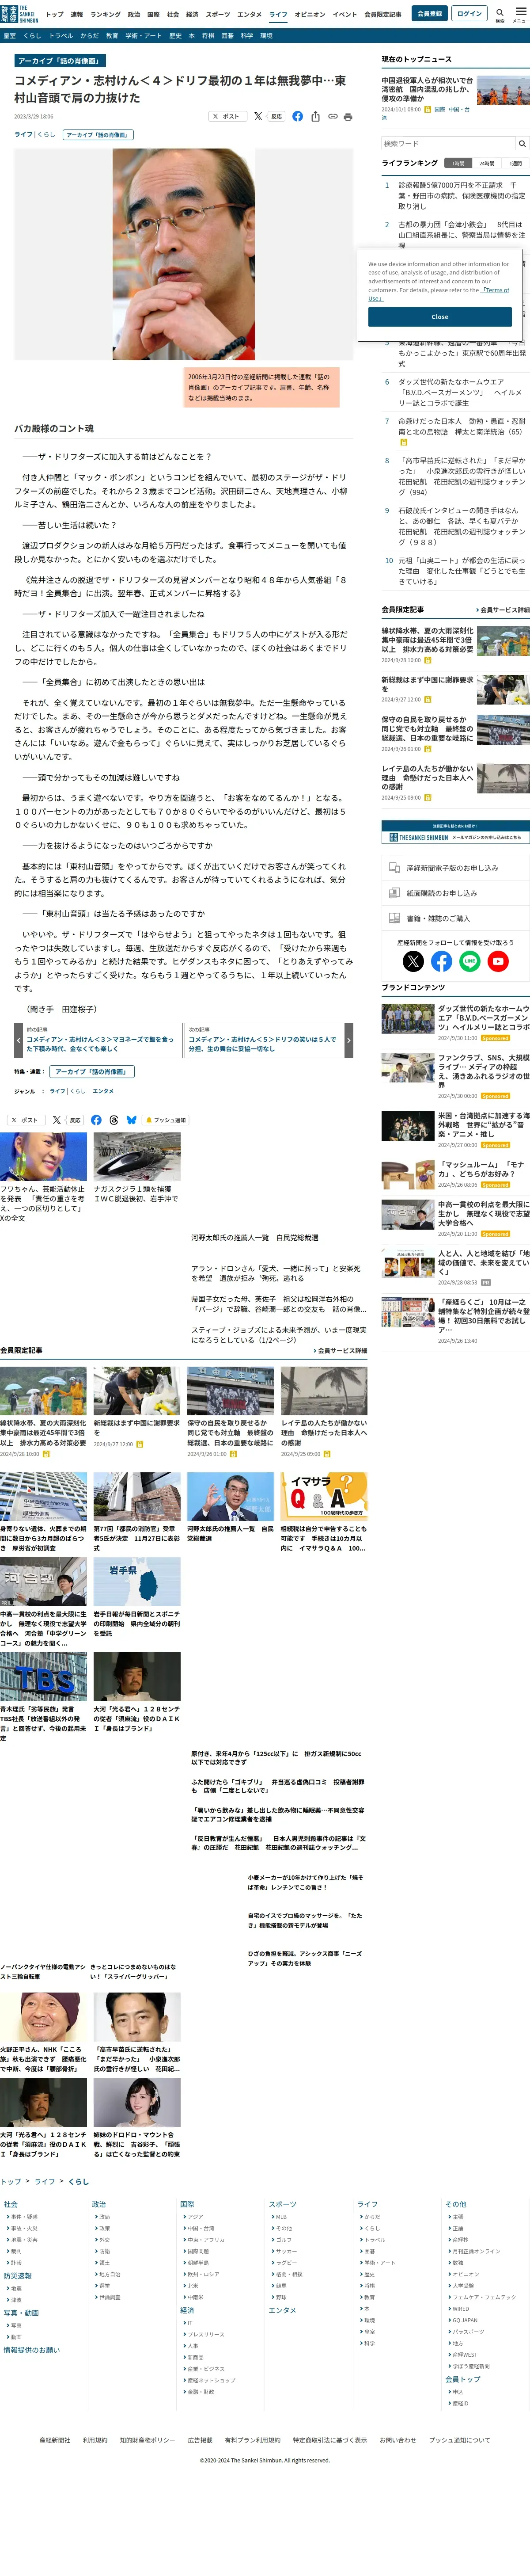Click the X icon at article bottom
The image size is (530, 2576).
(x=57, y=1120)
